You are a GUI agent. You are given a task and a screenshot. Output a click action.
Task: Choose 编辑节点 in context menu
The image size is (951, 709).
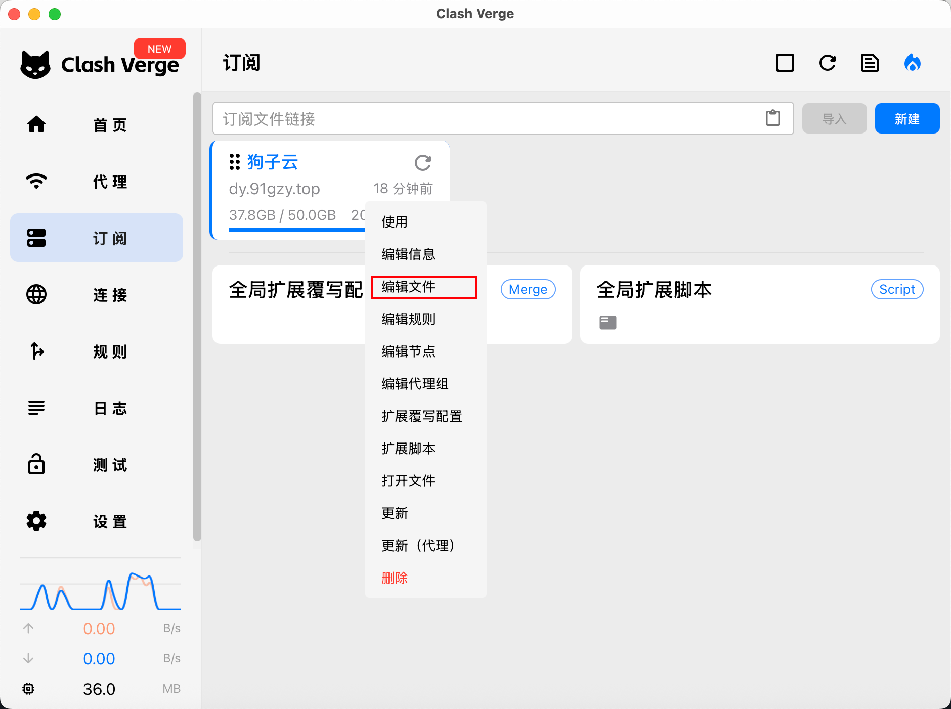(408, 351)
